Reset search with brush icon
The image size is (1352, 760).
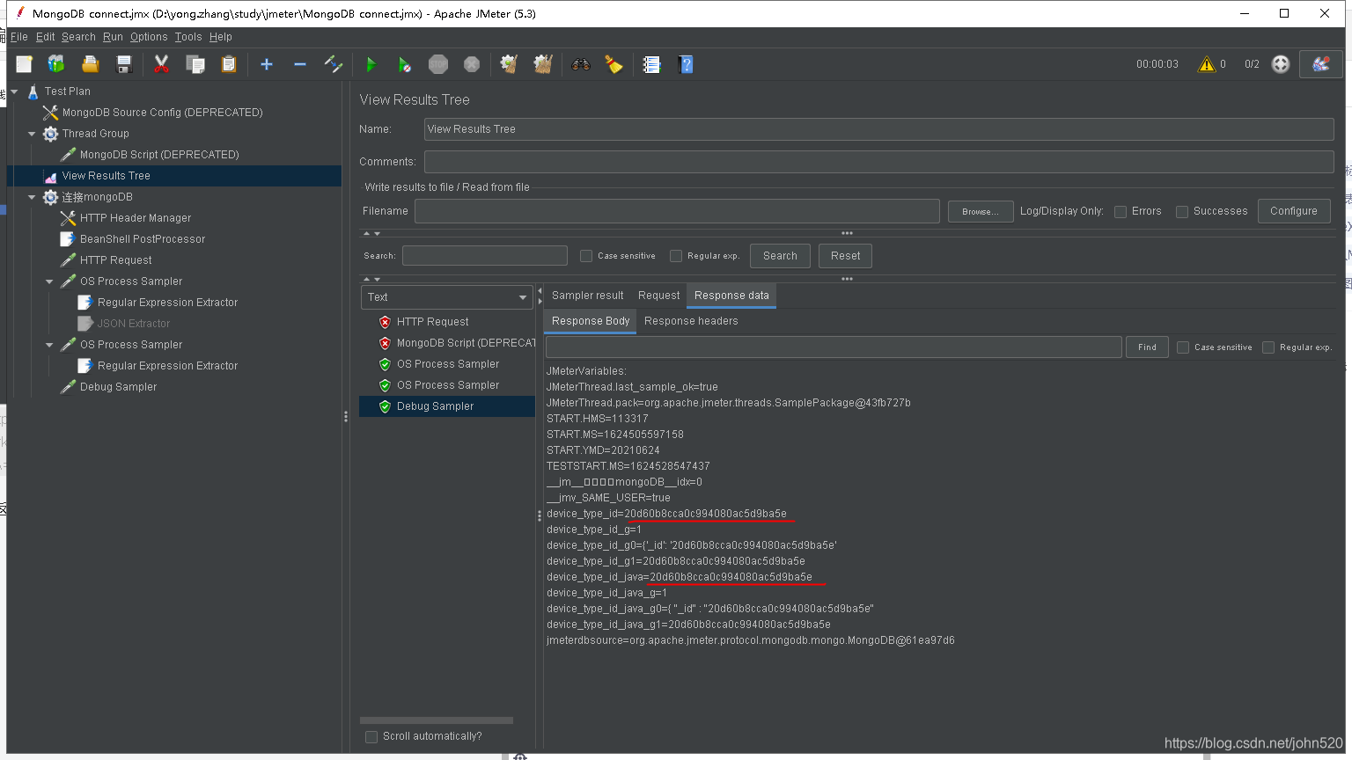(x=614, y=64)
